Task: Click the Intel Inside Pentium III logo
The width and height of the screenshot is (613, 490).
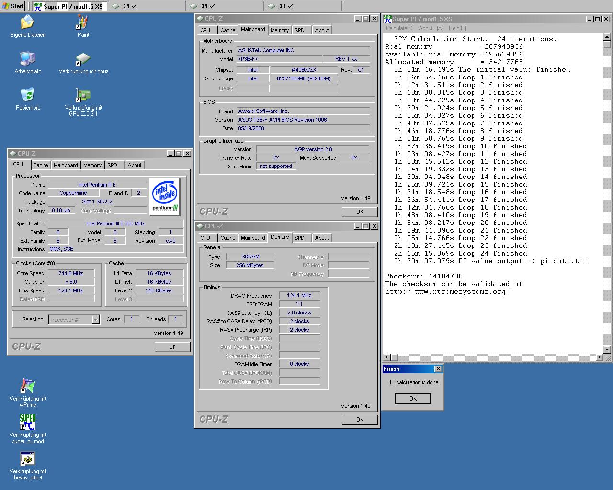Action: 165,196
